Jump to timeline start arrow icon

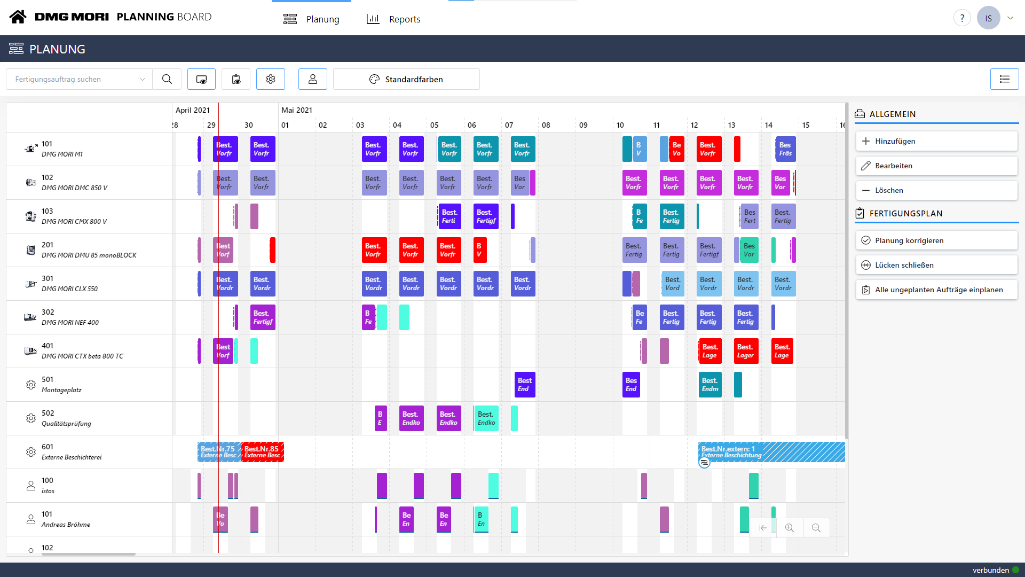coord(763,528)
